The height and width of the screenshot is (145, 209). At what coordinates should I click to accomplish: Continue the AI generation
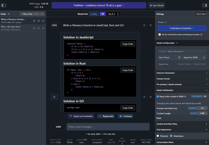click(x=126, y=116)
